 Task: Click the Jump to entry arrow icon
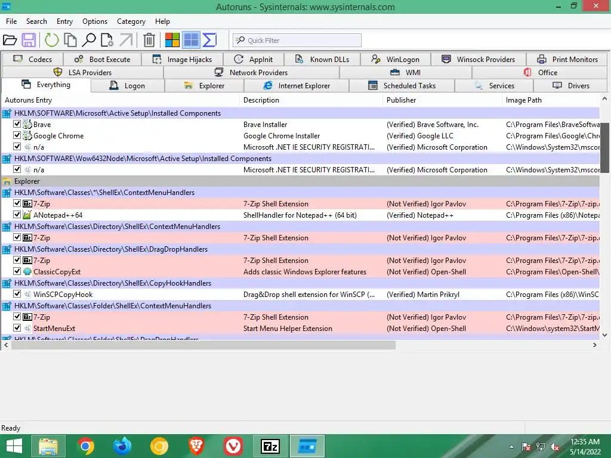(126, 40)
